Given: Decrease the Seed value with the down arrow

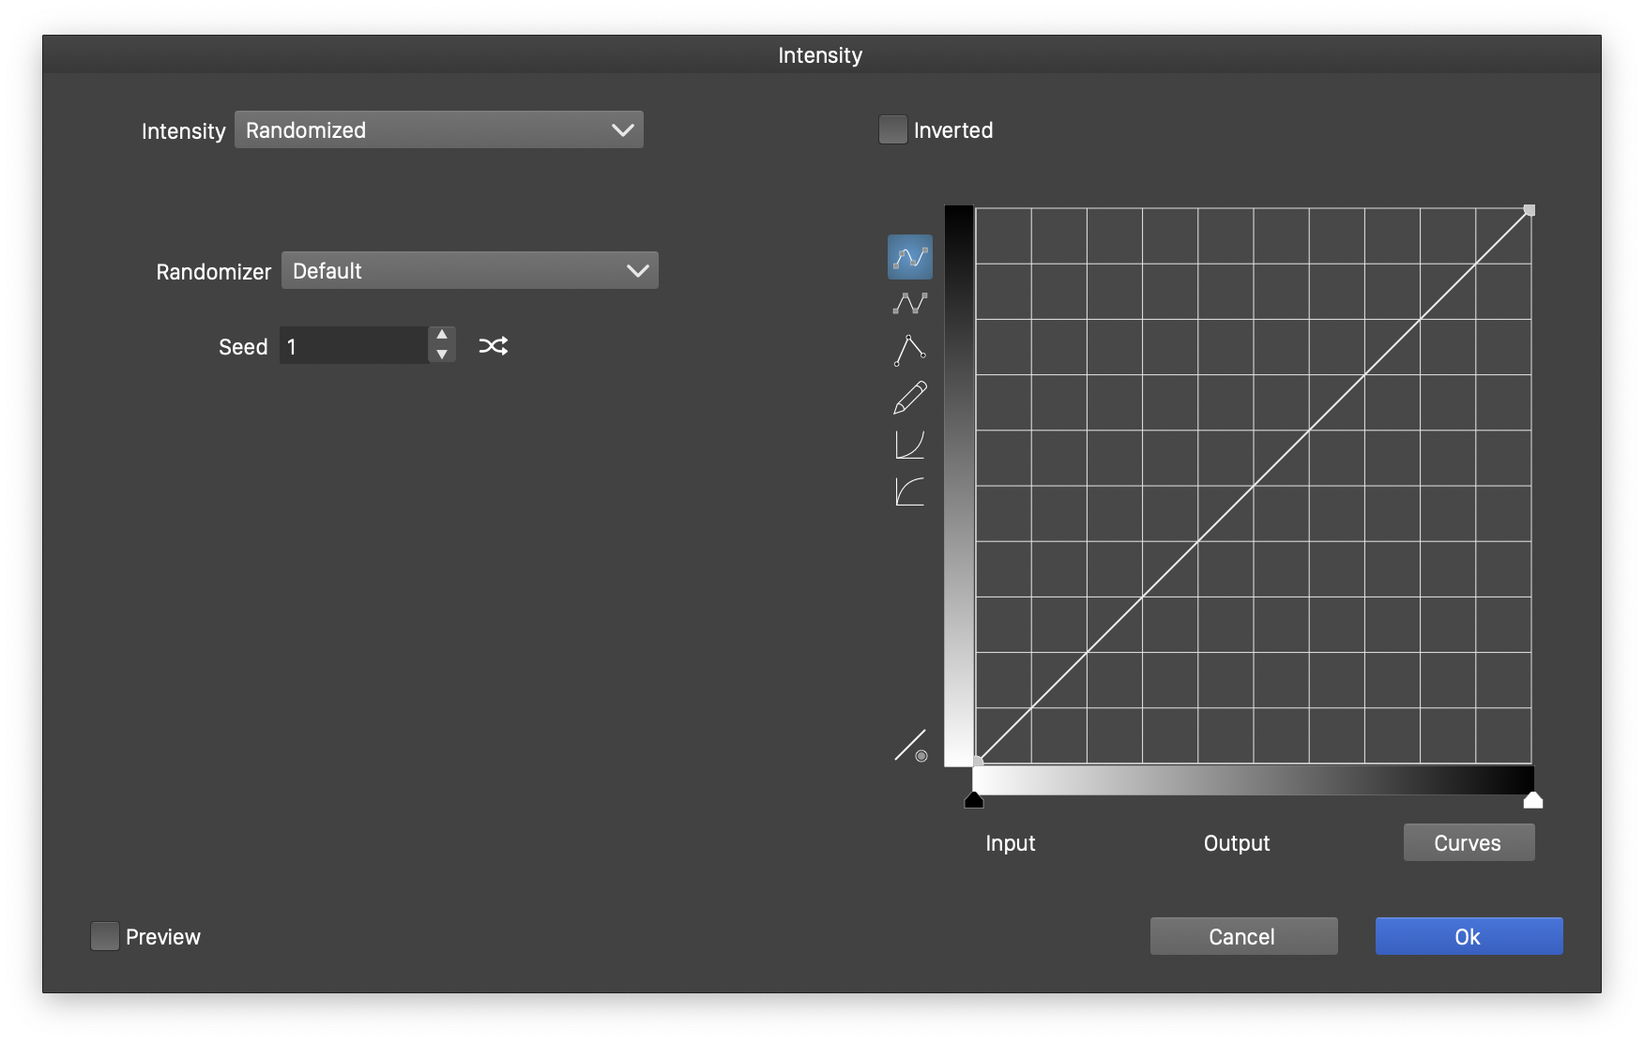Looking at the screenshot, I should click(x=442, y=355).
